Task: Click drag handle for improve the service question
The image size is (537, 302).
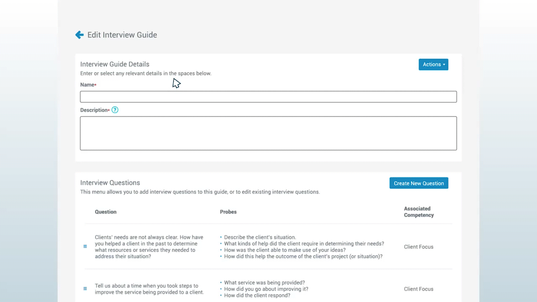Action: (85, 289)
